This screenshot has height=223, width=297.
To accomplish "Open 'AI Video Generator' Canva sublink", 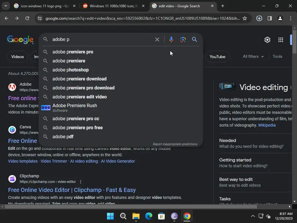I will pyautogui.click(x=118, y=161).
